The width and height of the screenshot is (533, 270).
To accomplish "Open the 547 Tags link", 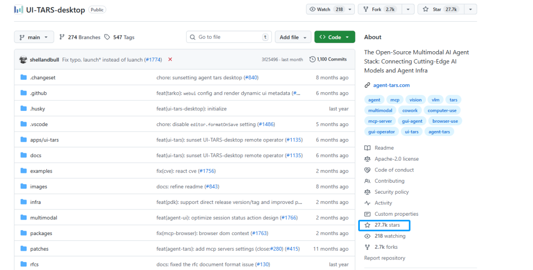I will click(119, 37).
